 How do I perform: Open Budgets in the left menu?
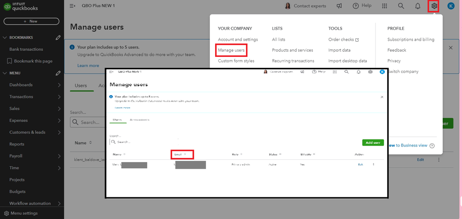17,192
